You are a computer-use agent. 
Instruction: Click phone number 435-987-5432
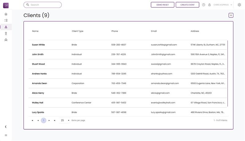click(119, 103)
